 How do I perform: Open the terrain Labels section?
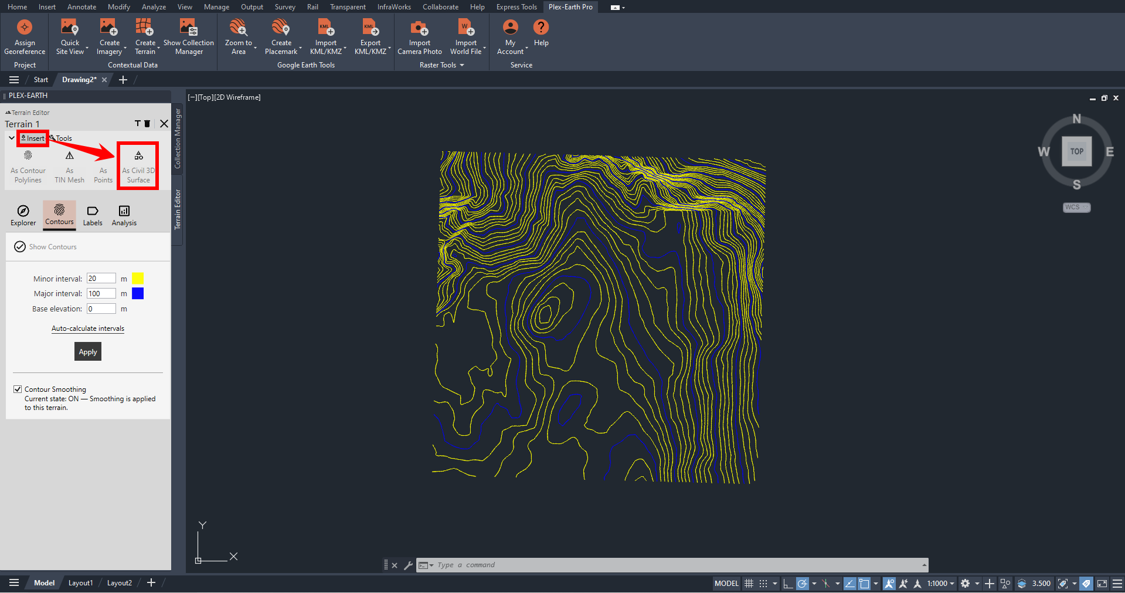pos(93,215)
